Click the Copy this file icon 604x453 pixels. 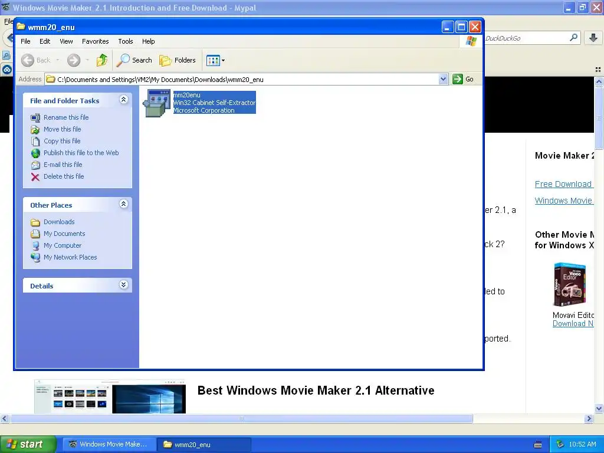35,142
